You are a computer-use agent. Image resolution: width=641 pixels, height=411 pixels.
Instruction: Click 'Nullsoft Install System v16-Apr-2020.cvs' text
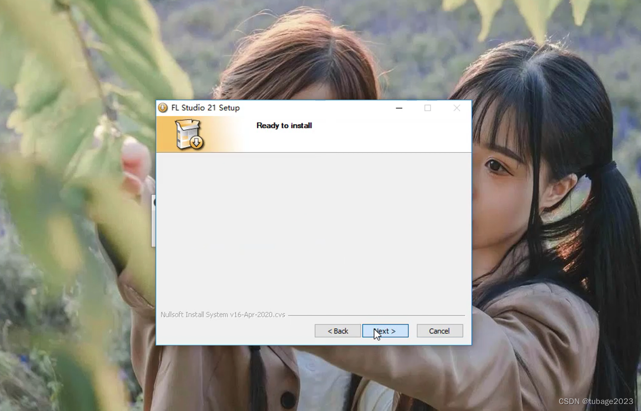tap(223, 315)
